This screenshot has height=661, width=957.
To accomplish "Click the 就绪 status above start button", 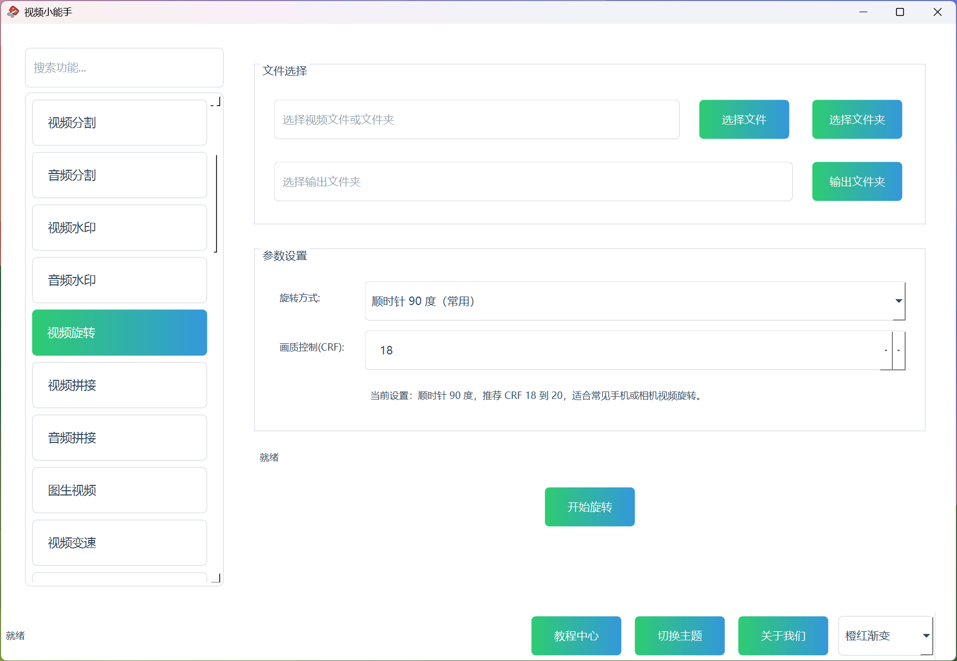I will [x=269, y=457].
